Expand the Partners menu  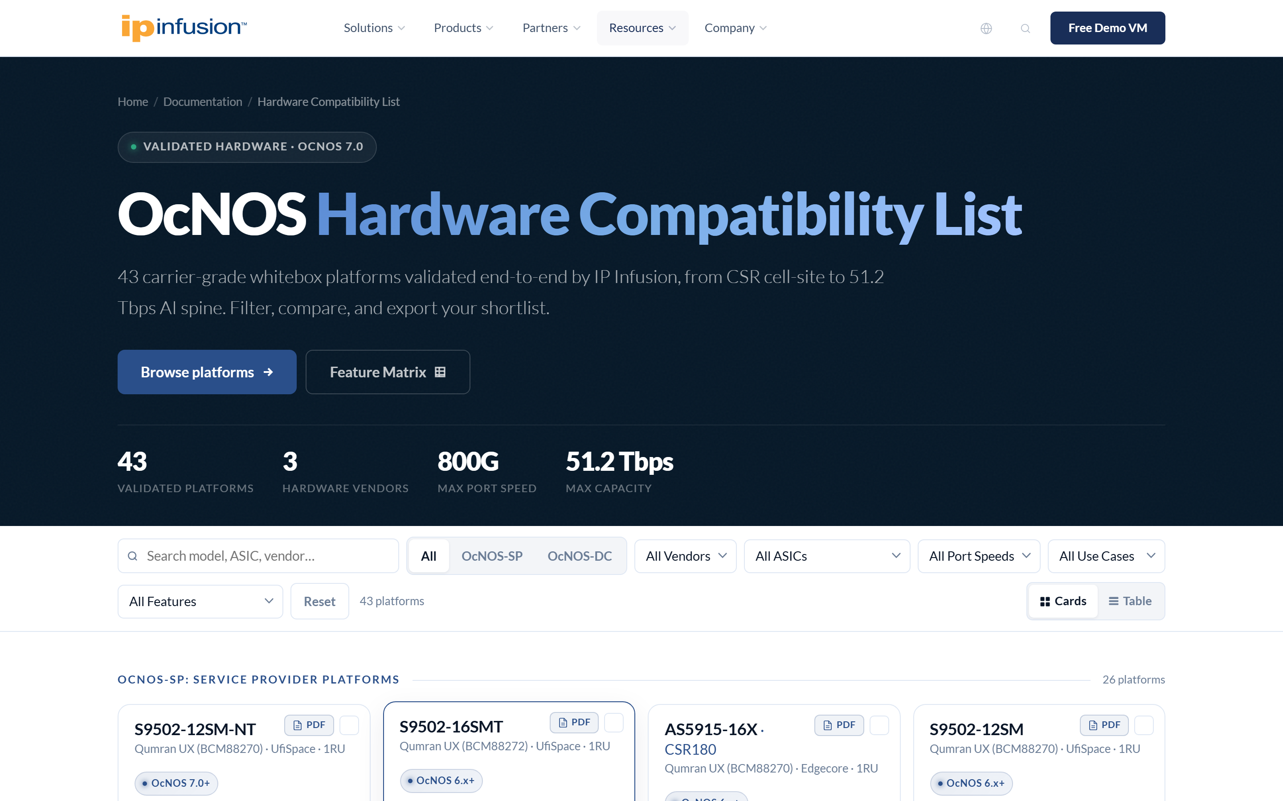[x=551, y=28]
